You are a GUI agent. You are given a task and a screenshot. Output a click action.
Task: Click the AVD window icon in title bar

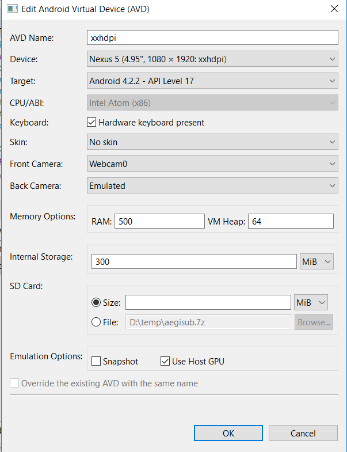click(x=13, y=9)
